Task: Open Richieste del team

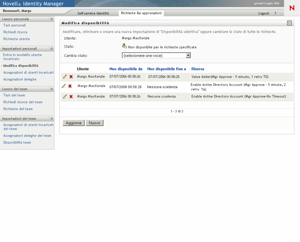Action: pos(18,109)
